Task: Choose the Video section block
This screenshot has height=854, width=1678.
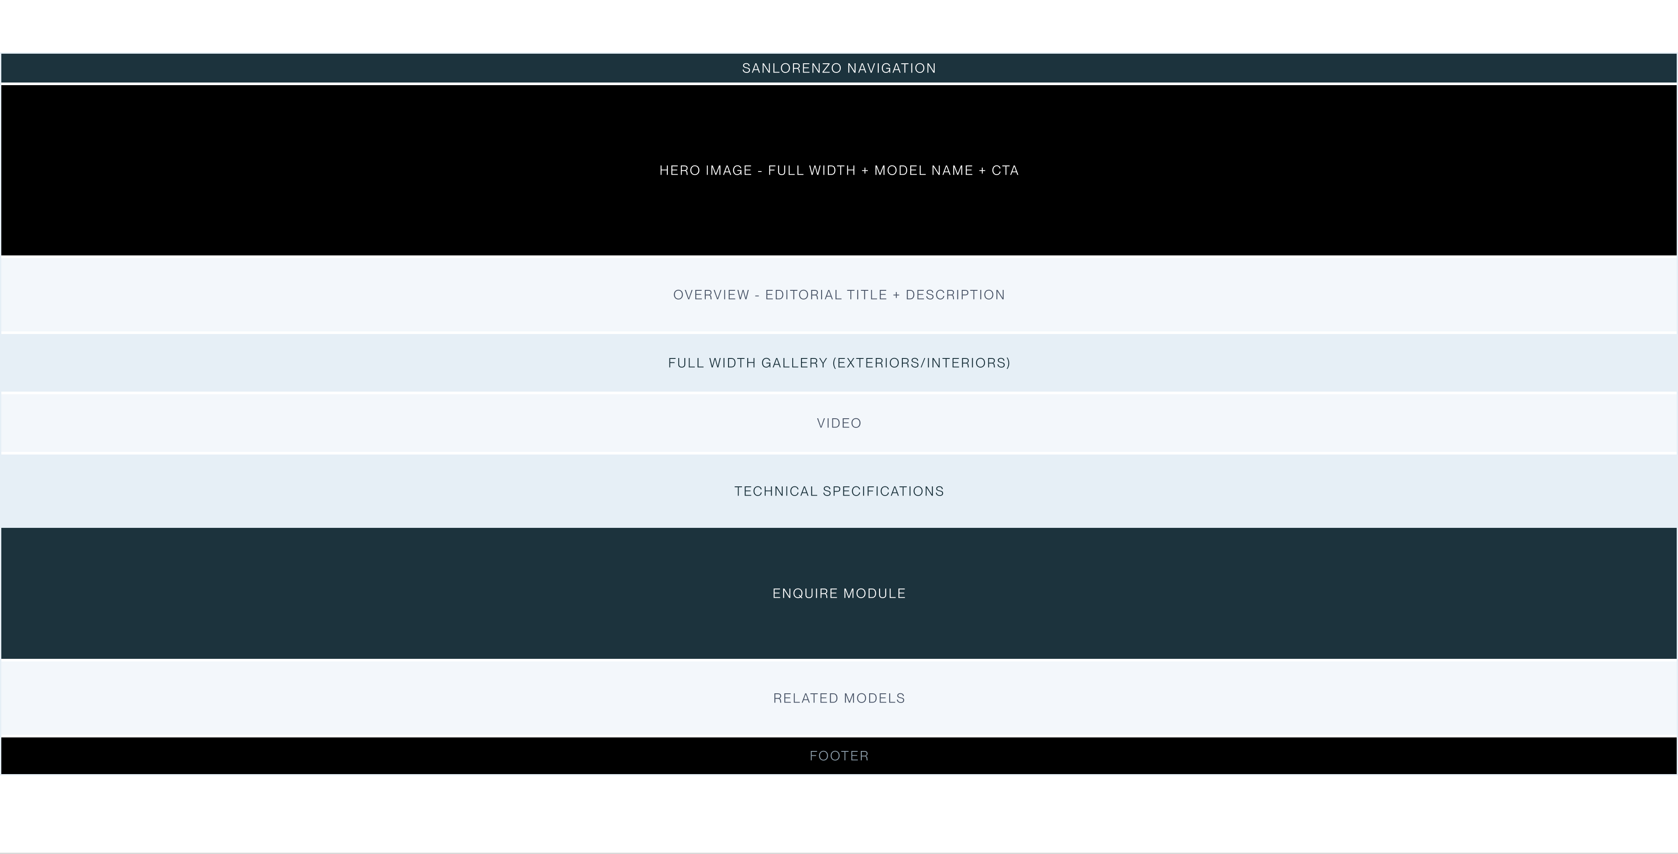Action: point(839,423)
